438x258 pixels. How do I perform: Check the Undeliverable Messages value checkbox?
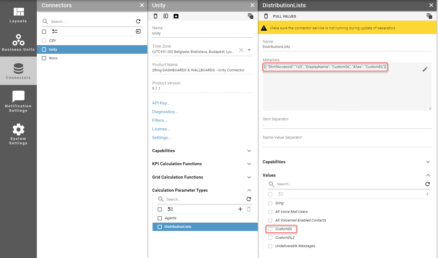pyautogui.click(x=270, y=246)
